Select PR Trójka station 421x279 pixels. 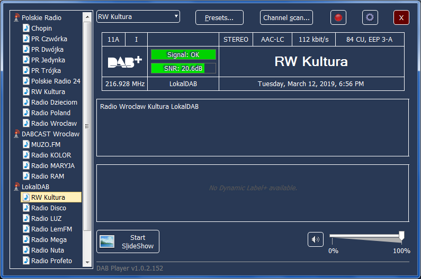[x=46, y=71]
